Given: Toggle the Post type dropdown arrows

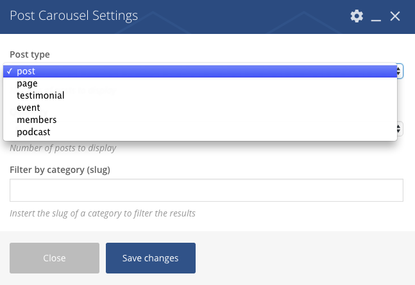Looking at the screenshot, I should coord(399,71).
